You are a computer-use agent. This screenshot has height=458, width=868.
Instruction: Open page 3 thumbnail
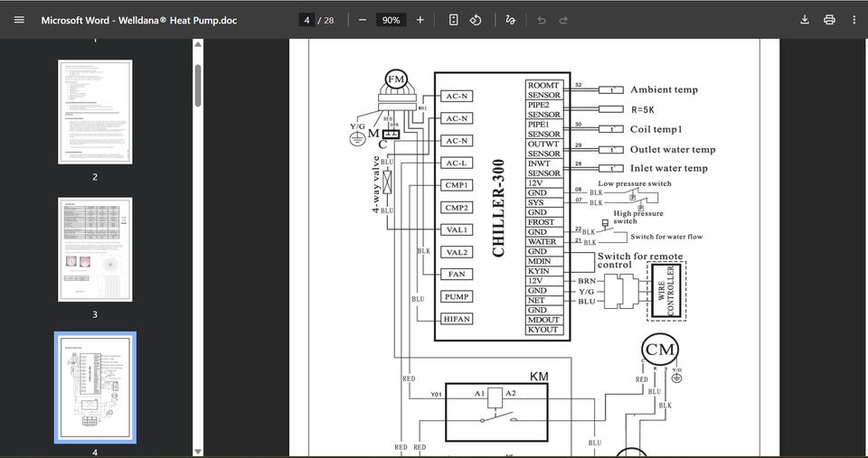(95, 249)
